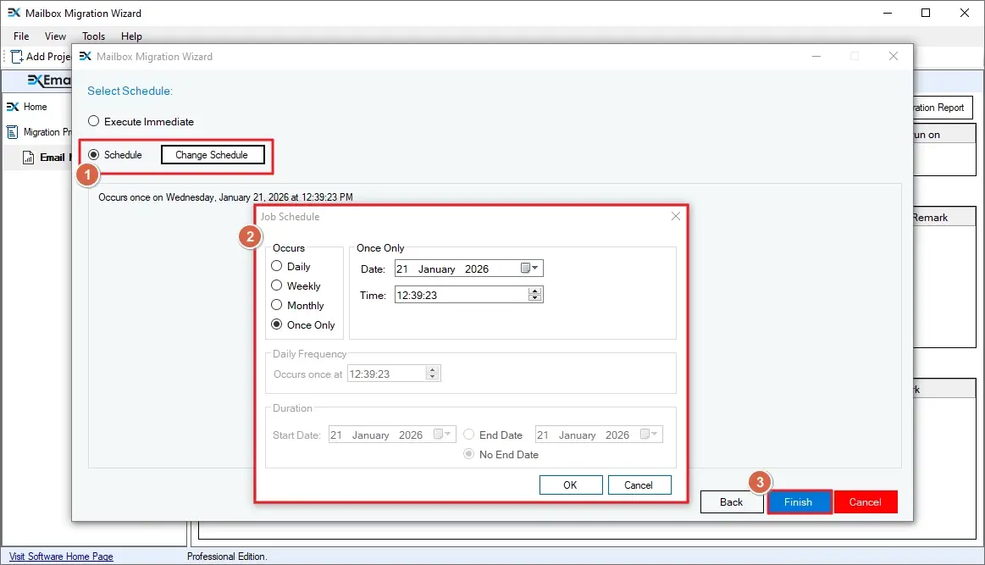Open the Start Date calendar dropdown
The height and width of the screenshot is (565, 985).
point(446,434)
